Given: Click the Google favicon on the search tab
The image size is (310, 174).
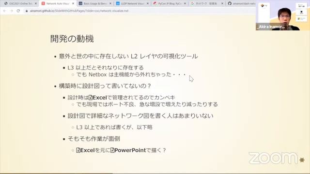Looking at the screenshot, I should click(x=192, y=3).
